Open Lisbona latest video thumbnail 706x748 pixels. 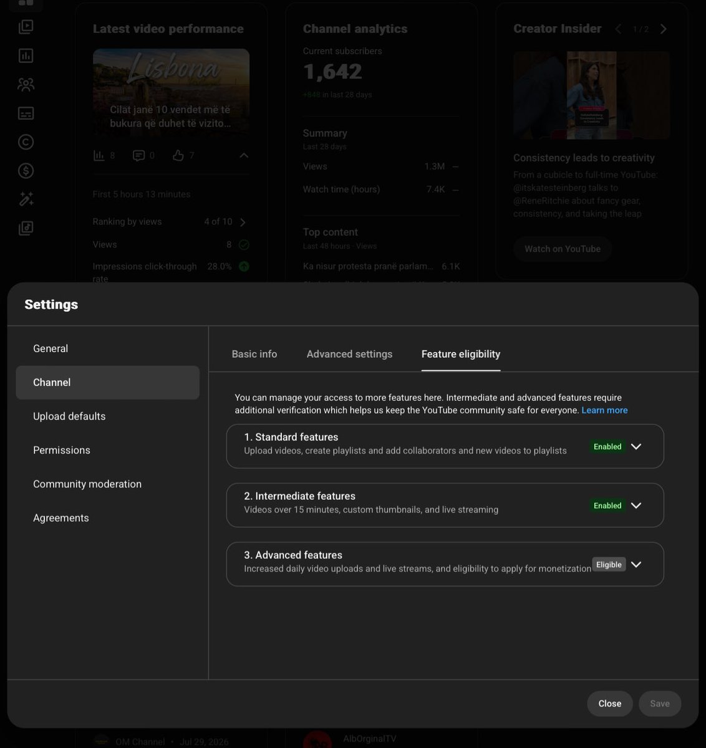tap(171, 92)
